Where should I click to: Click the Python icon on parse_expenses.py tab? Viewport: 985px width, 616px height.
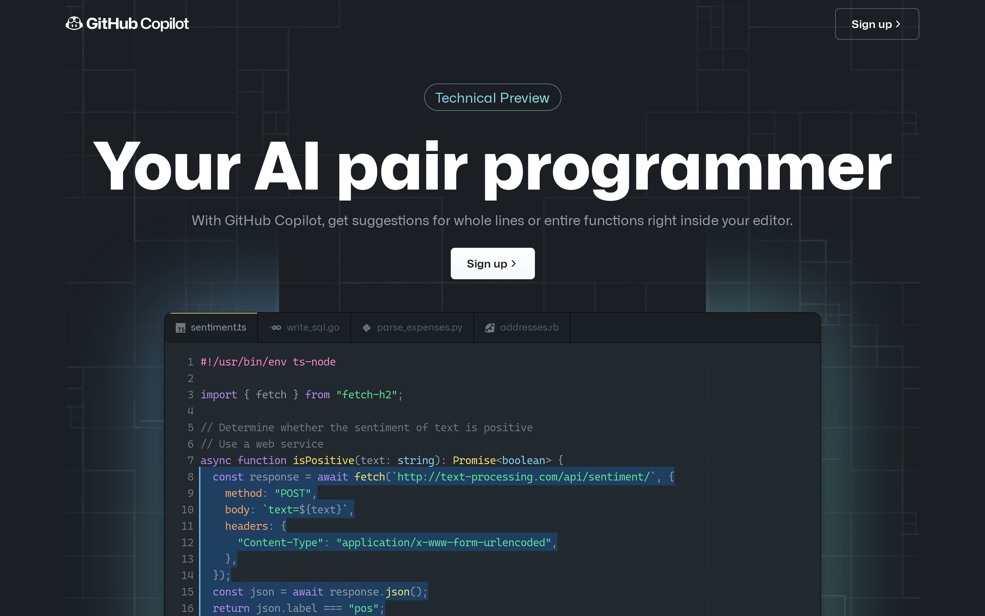click(366, 328)
